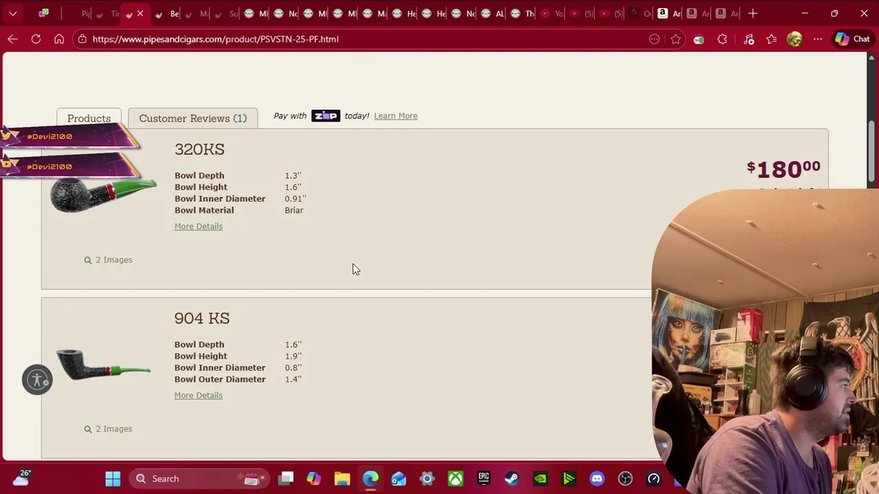Switch to the tab labeled Be
879x494 pixels.
click(167, 13)
